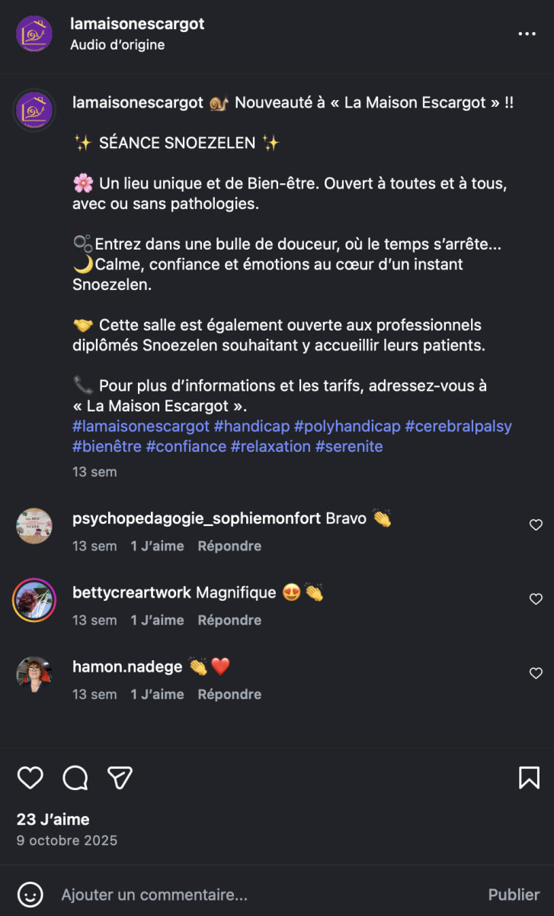Like bettycreartwork's Magnifique comment
Viewport: 554px width, 916px height.
[536, 599]
